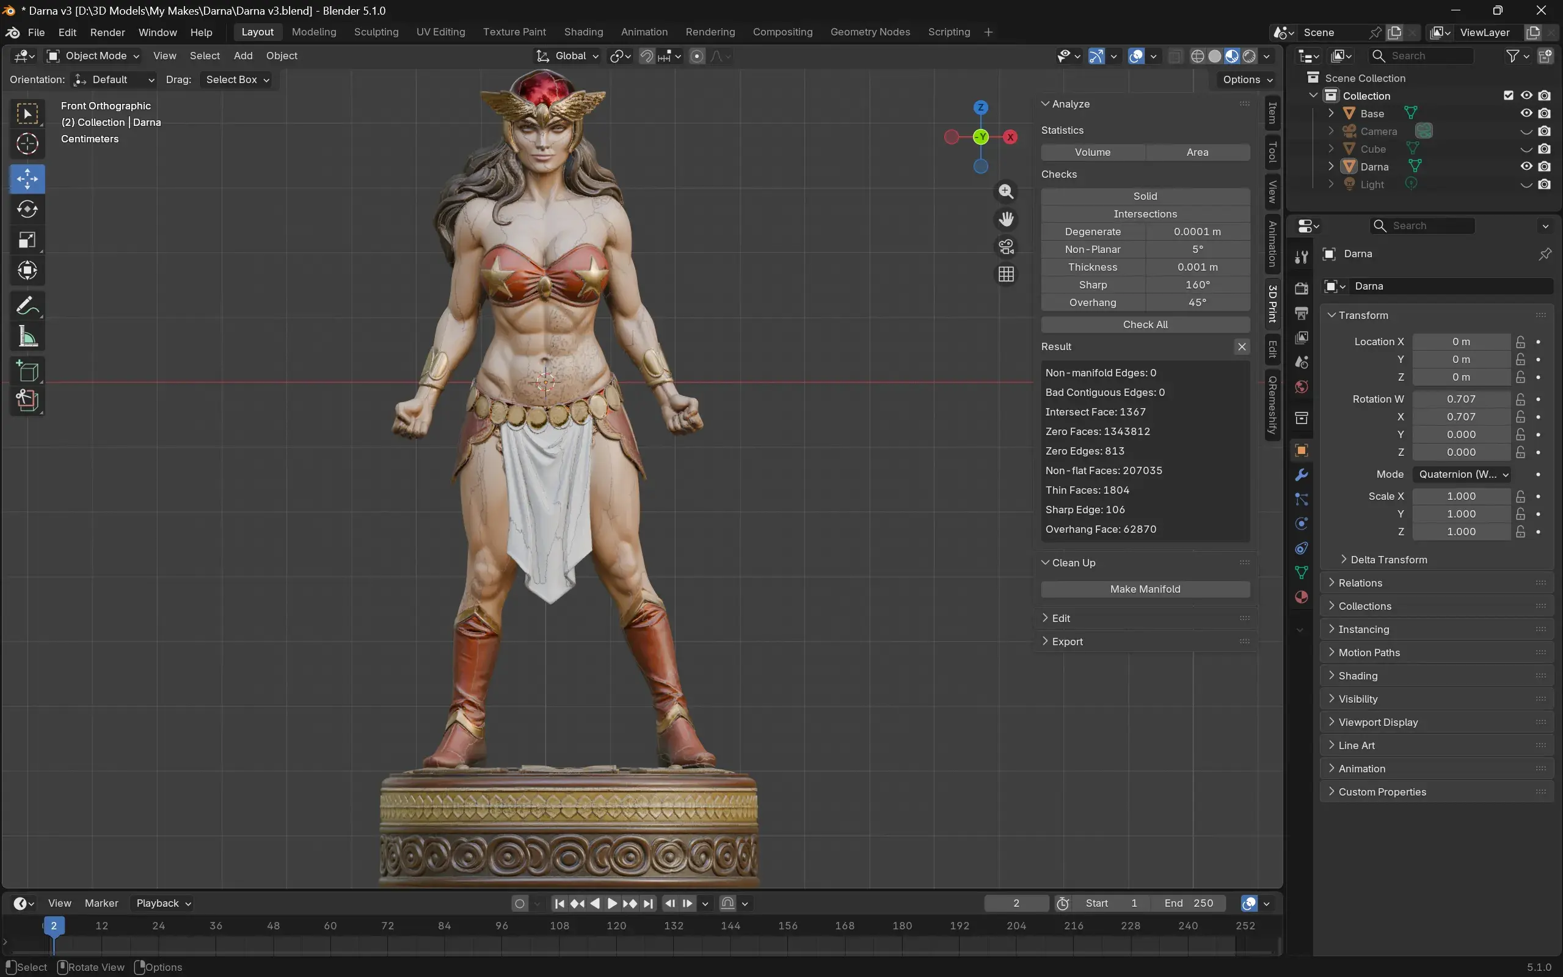
Task: Click the Area statistics button
Action: [x=1197, y=153]
